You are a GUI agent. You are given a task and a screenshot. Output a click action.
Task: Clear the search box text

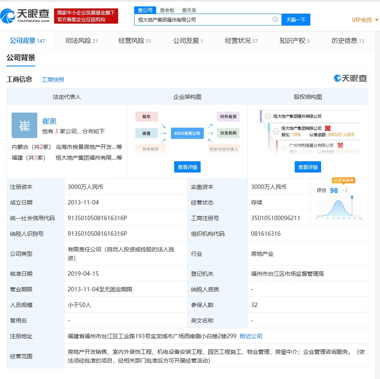[275, 19]
